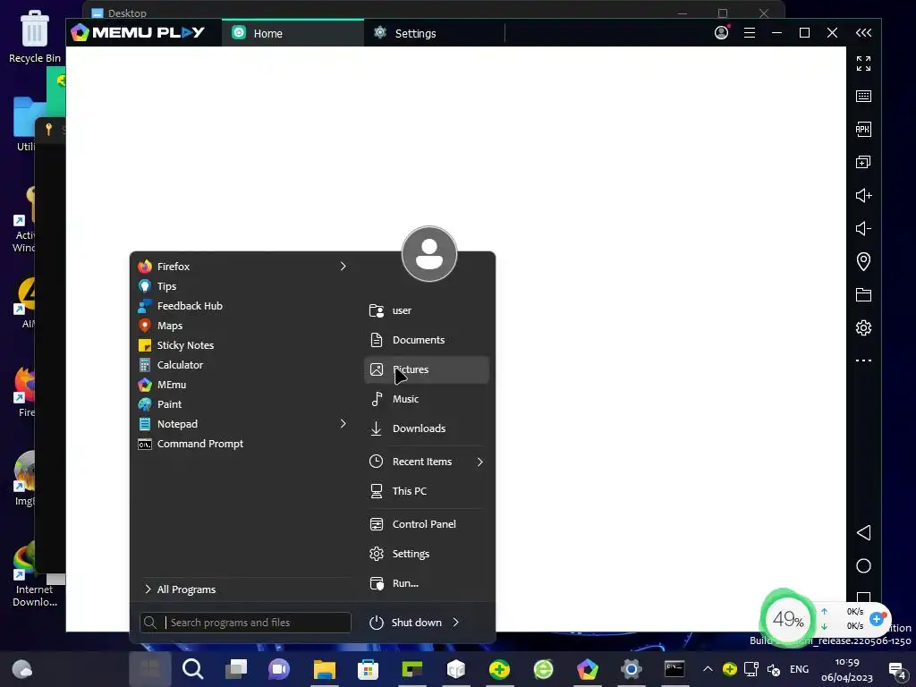
Task: Click the Android back triangle button
Action: tap(863, 533)
